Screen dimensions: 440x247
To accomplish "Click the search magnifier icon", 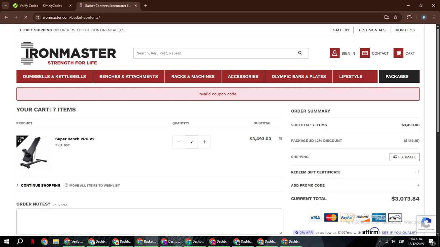I will pyautogui.click(x=300, y=53).
